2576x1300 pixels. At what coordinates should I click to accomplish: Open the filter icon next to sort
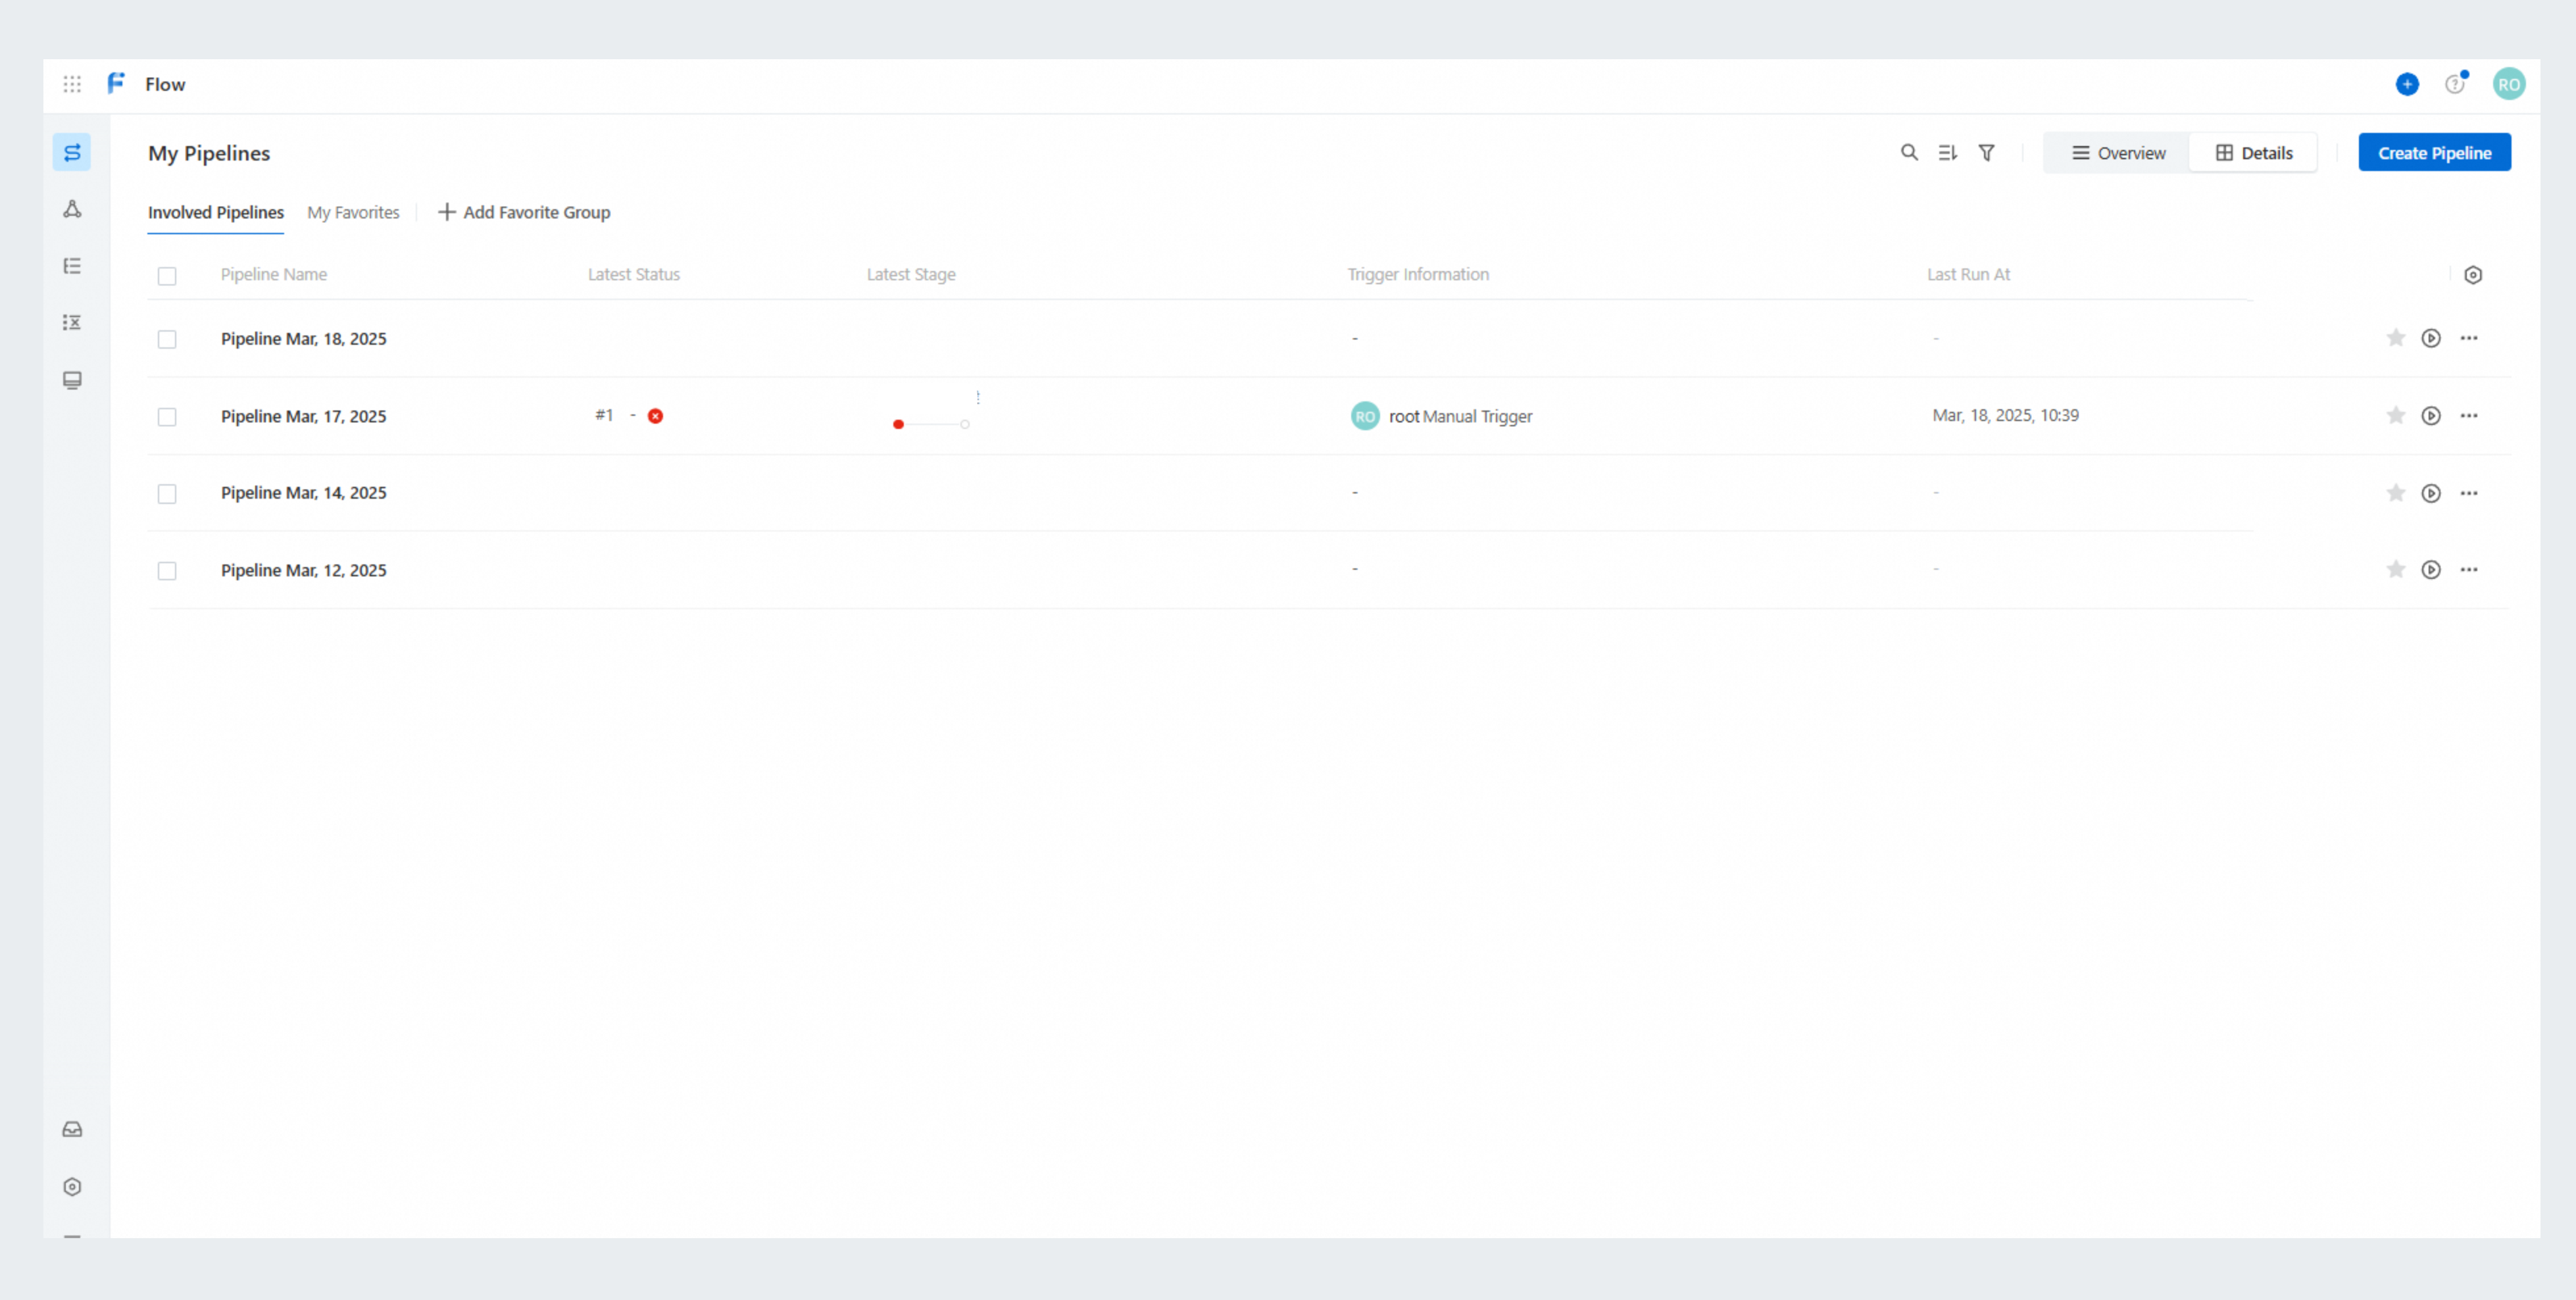click(x=1987, y=152)
